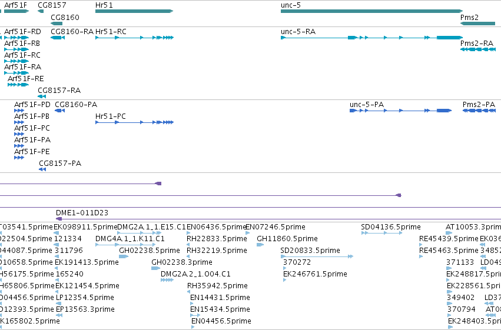
Task: Click the Arf51F-PD protein label
Action: 32,105
